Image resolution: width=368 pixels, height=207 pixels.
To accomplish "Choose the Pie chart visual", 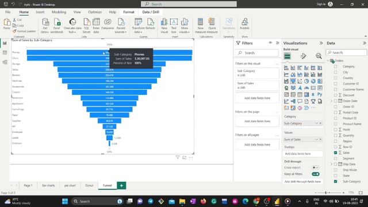I will pos(306,81).
